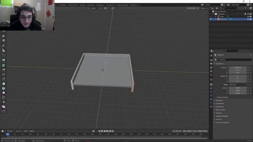Select the Extrude Region tool
The image size is (253, 142).
coord(4,61)
